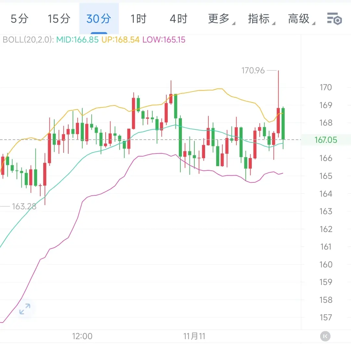Image resolution: width=351 pixels, height=344 pixels.
Task: Click the 158 price axis label
Action: pyautogui.click(x=326, y=300)
